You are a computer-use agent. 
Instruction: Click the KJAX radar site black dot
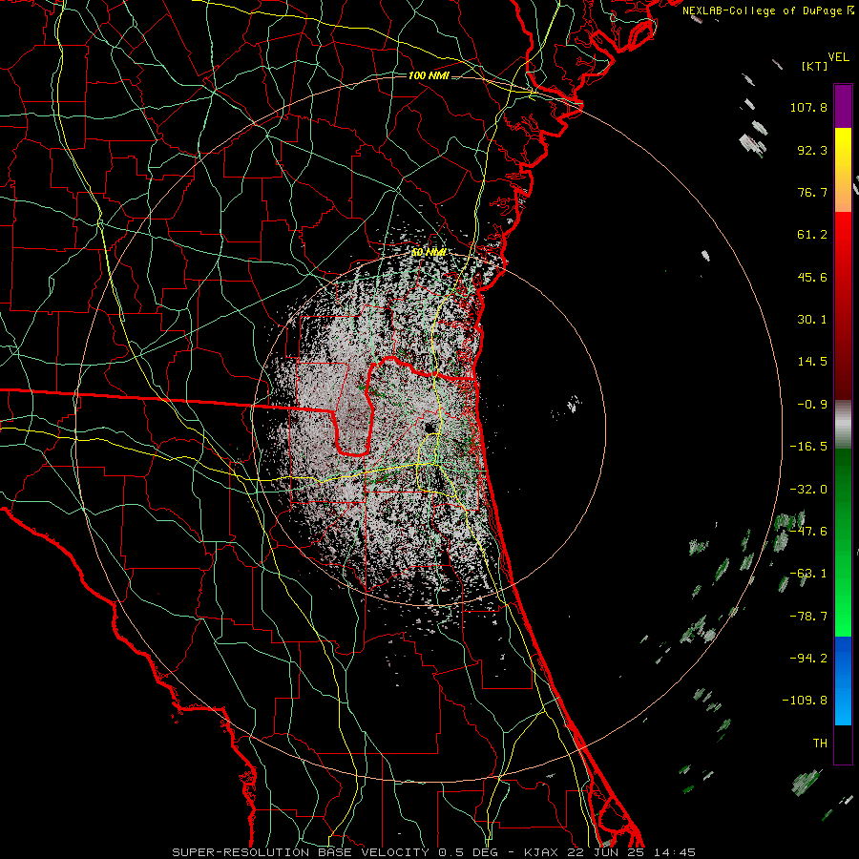click(429, 427)
